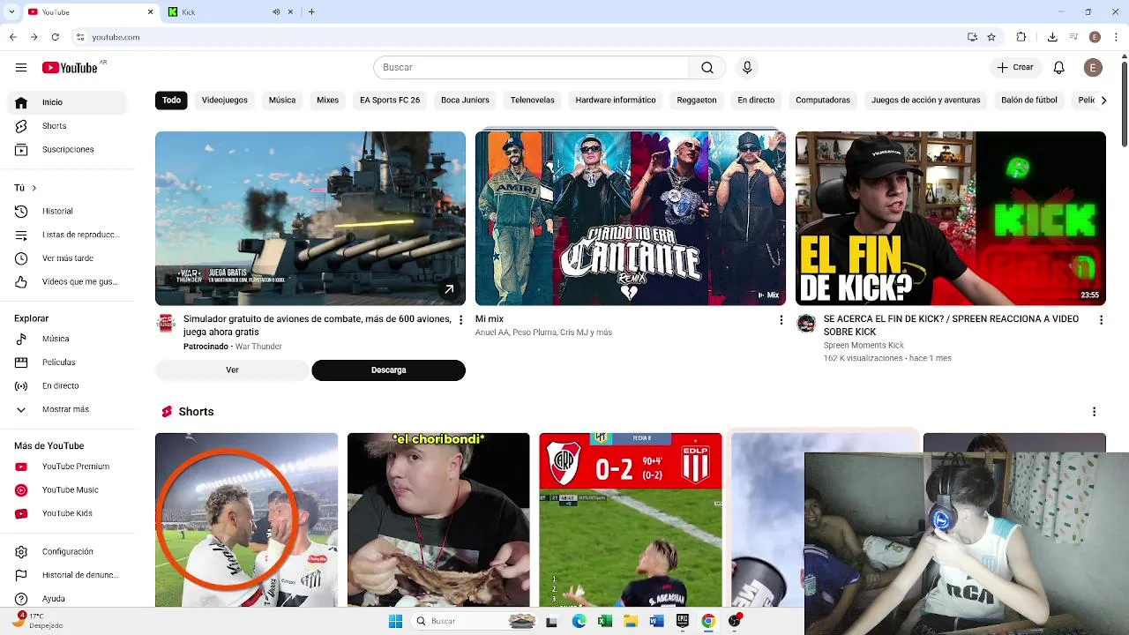Select the Telenovelas chip
The height and width of the screenshot is (635, 1129).
coord(533,101)
